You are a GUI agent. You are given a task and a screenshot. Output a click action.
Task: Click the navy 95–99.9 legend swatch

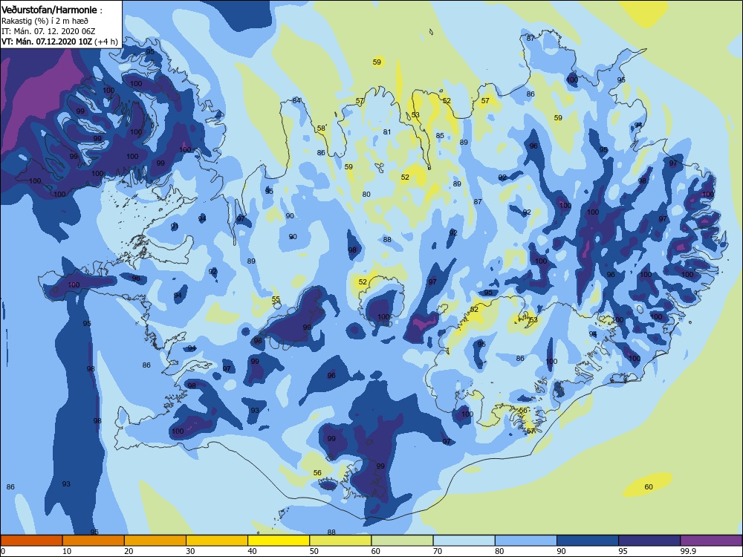(x=649, y=541)
